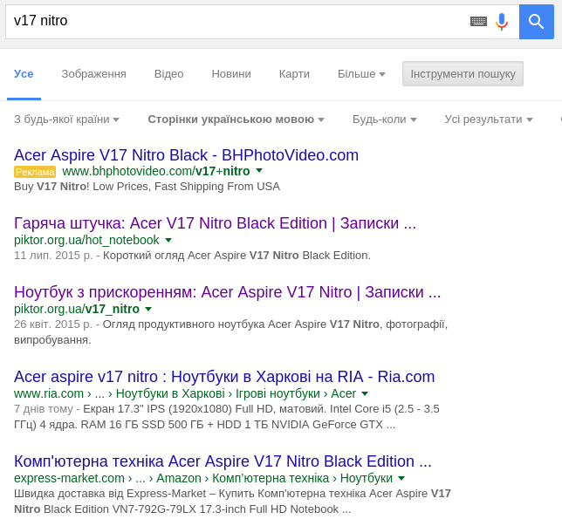The width and height of the screenshot is (562, 519).
Task: Open Гаряча штучка Acer V17 Nitro result
Action: 215,223
